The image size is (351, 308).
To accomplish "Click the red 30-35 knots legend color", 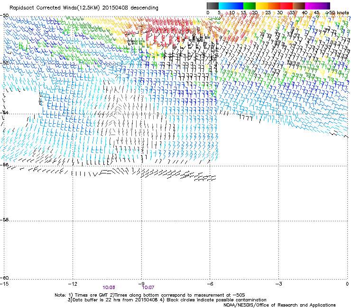I will tap(286, 6).
